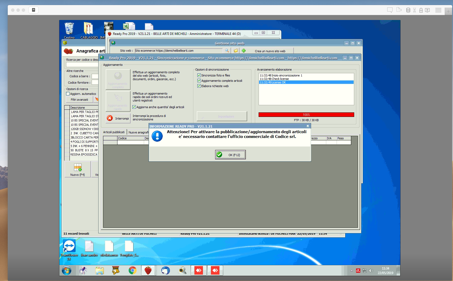453x281 pixels.
Task: Click the Interrompi stop button
Action: (118, 118)
